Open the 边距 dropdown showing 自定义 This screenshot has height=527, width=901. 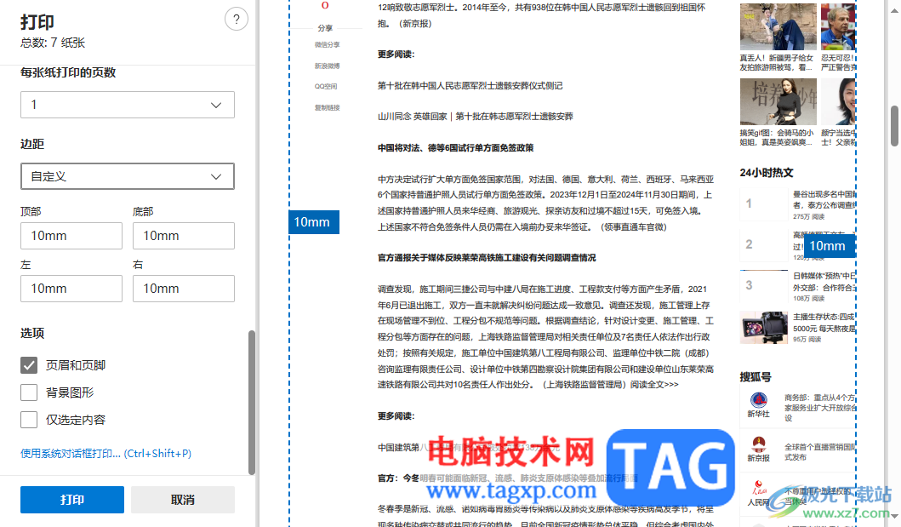click(128, 176)
